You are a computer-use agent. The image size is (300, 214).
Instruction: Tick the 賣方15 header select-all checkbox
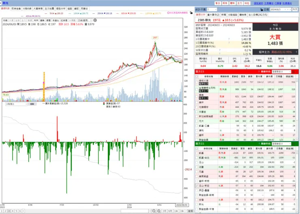197,149
